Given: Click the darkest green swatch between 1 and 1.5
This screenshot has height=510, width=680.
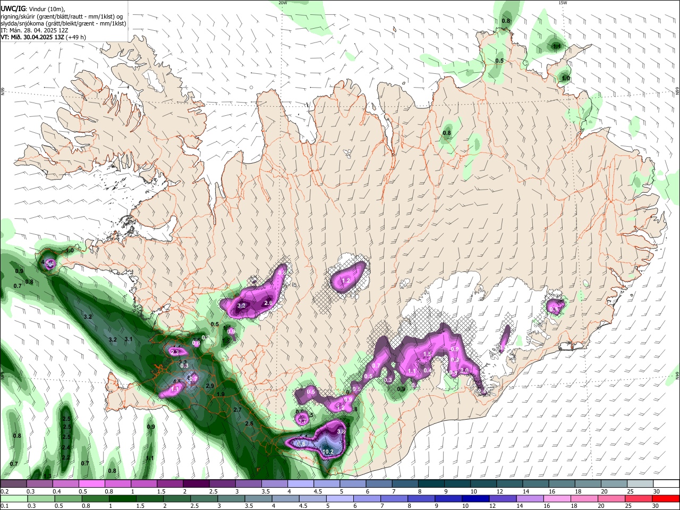Looking at the screenshot, I should tap(122, 498).
